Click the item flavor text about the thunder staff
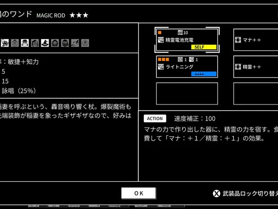This screenshot has width=278, height=209. coord(66,111)
